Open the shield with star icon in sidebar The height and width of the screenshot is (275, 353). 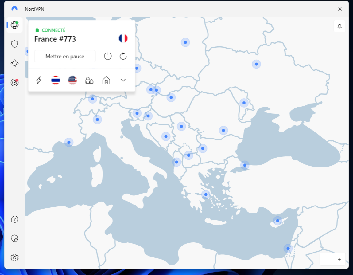15,238
